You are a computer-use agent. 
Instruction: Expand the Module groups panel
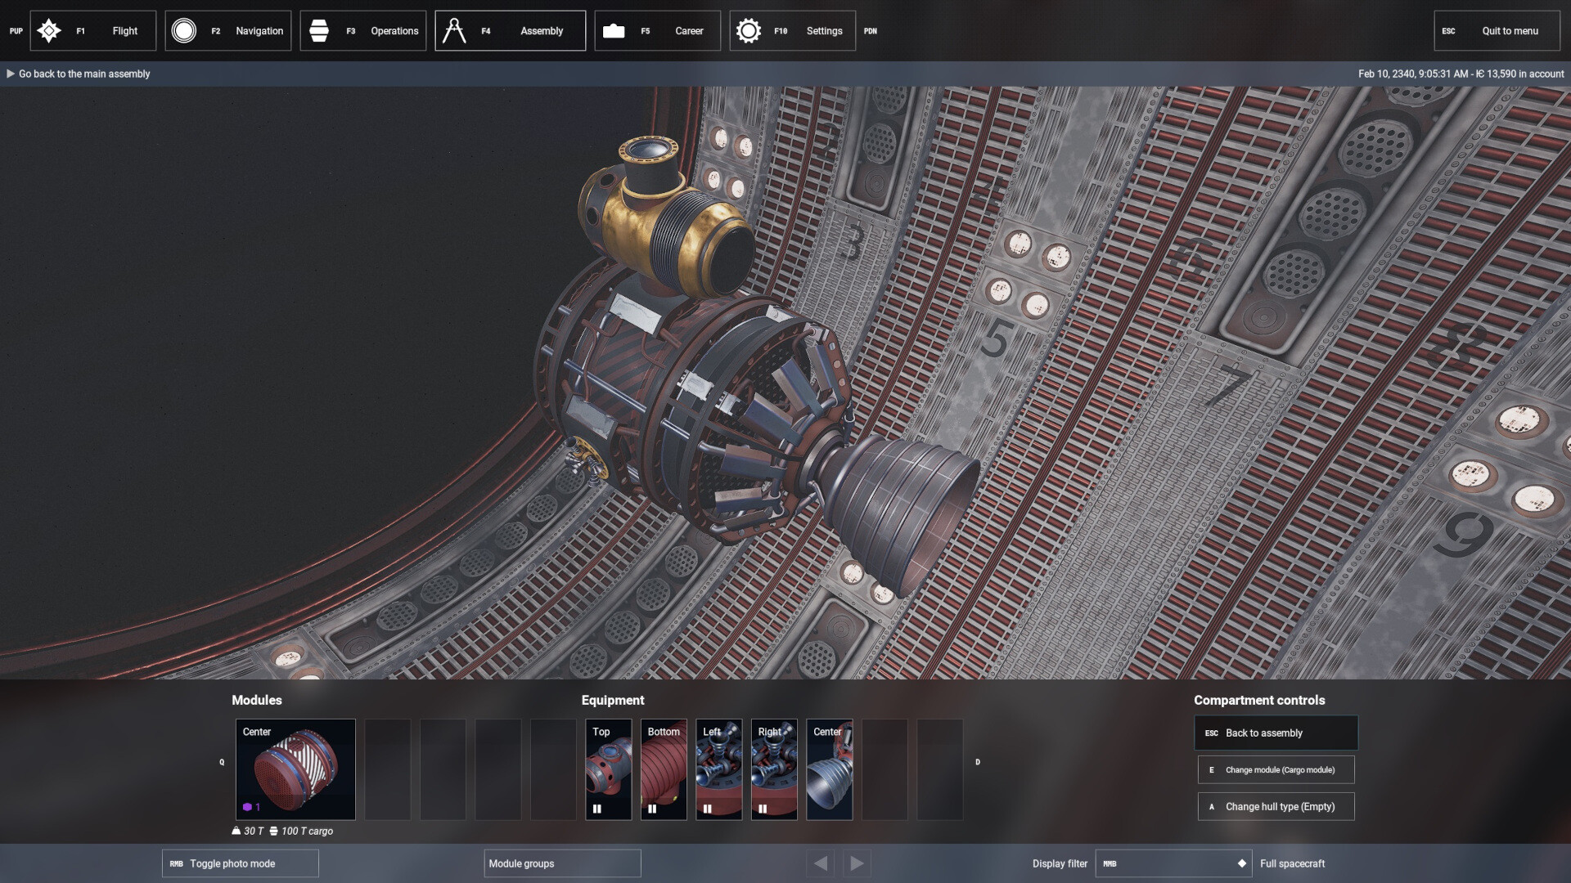562,863
